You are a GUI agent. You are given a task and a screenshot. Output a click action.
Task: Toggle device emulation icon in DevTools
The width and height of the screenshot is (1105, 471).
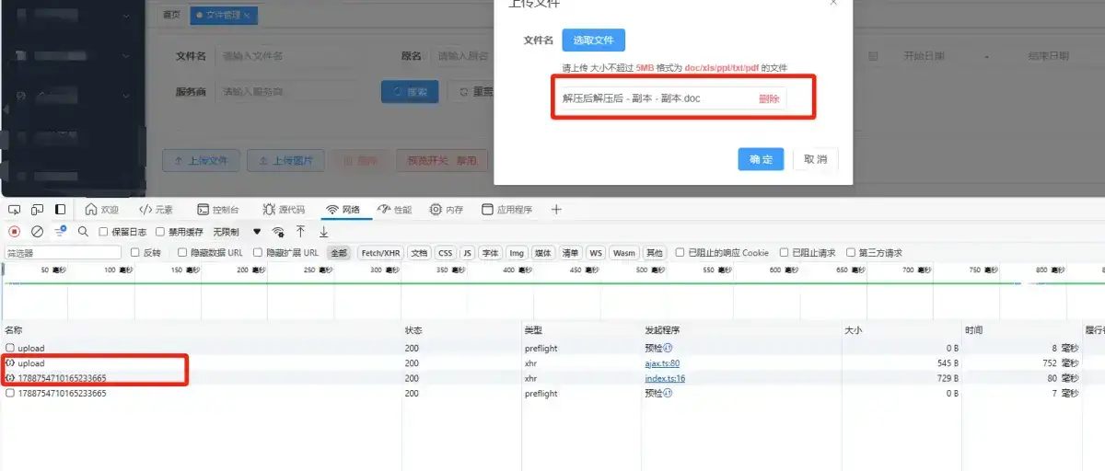(x=38, y=210)
